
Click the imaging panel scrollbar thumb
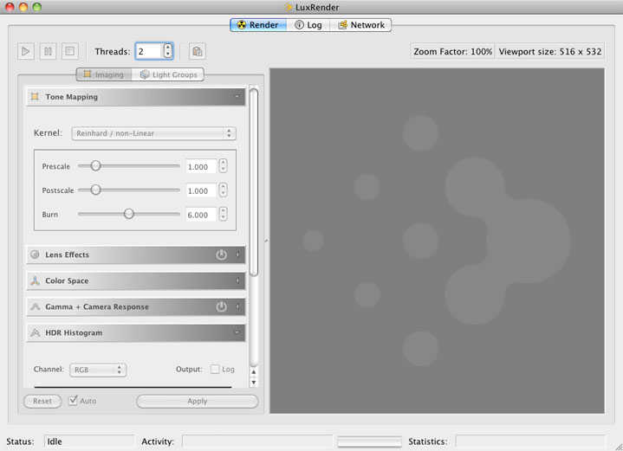254,183
